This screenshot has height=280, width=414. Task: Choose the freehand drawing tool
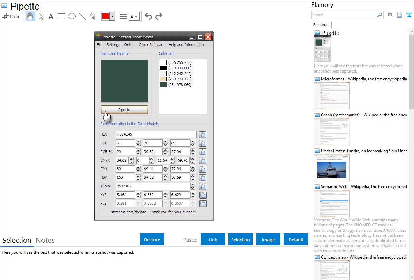(93, 16)
